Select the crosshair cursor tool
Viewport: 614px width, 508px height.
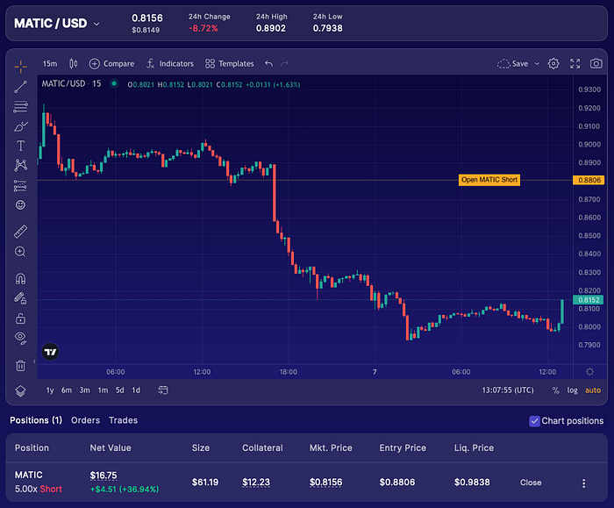click(21, 67)
